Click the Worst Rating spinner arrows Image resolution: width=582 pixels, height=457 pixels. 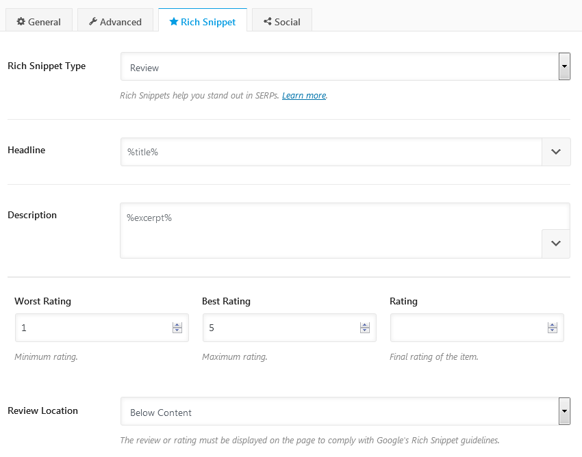177,328
